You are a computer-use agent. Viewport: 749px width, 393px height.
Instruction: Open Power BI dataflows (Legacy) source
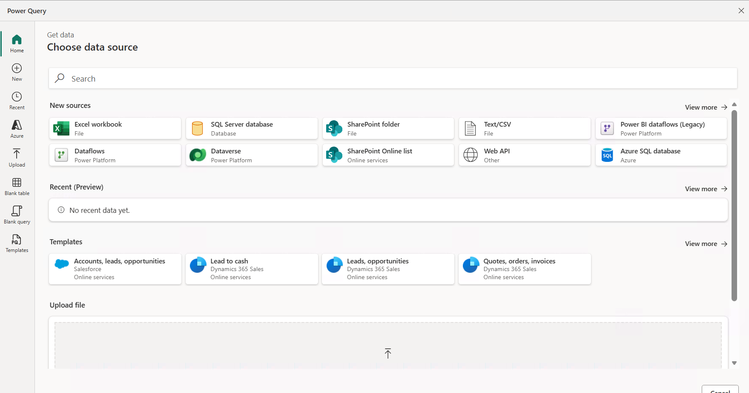pyautogui.click(x=661, y=128)
